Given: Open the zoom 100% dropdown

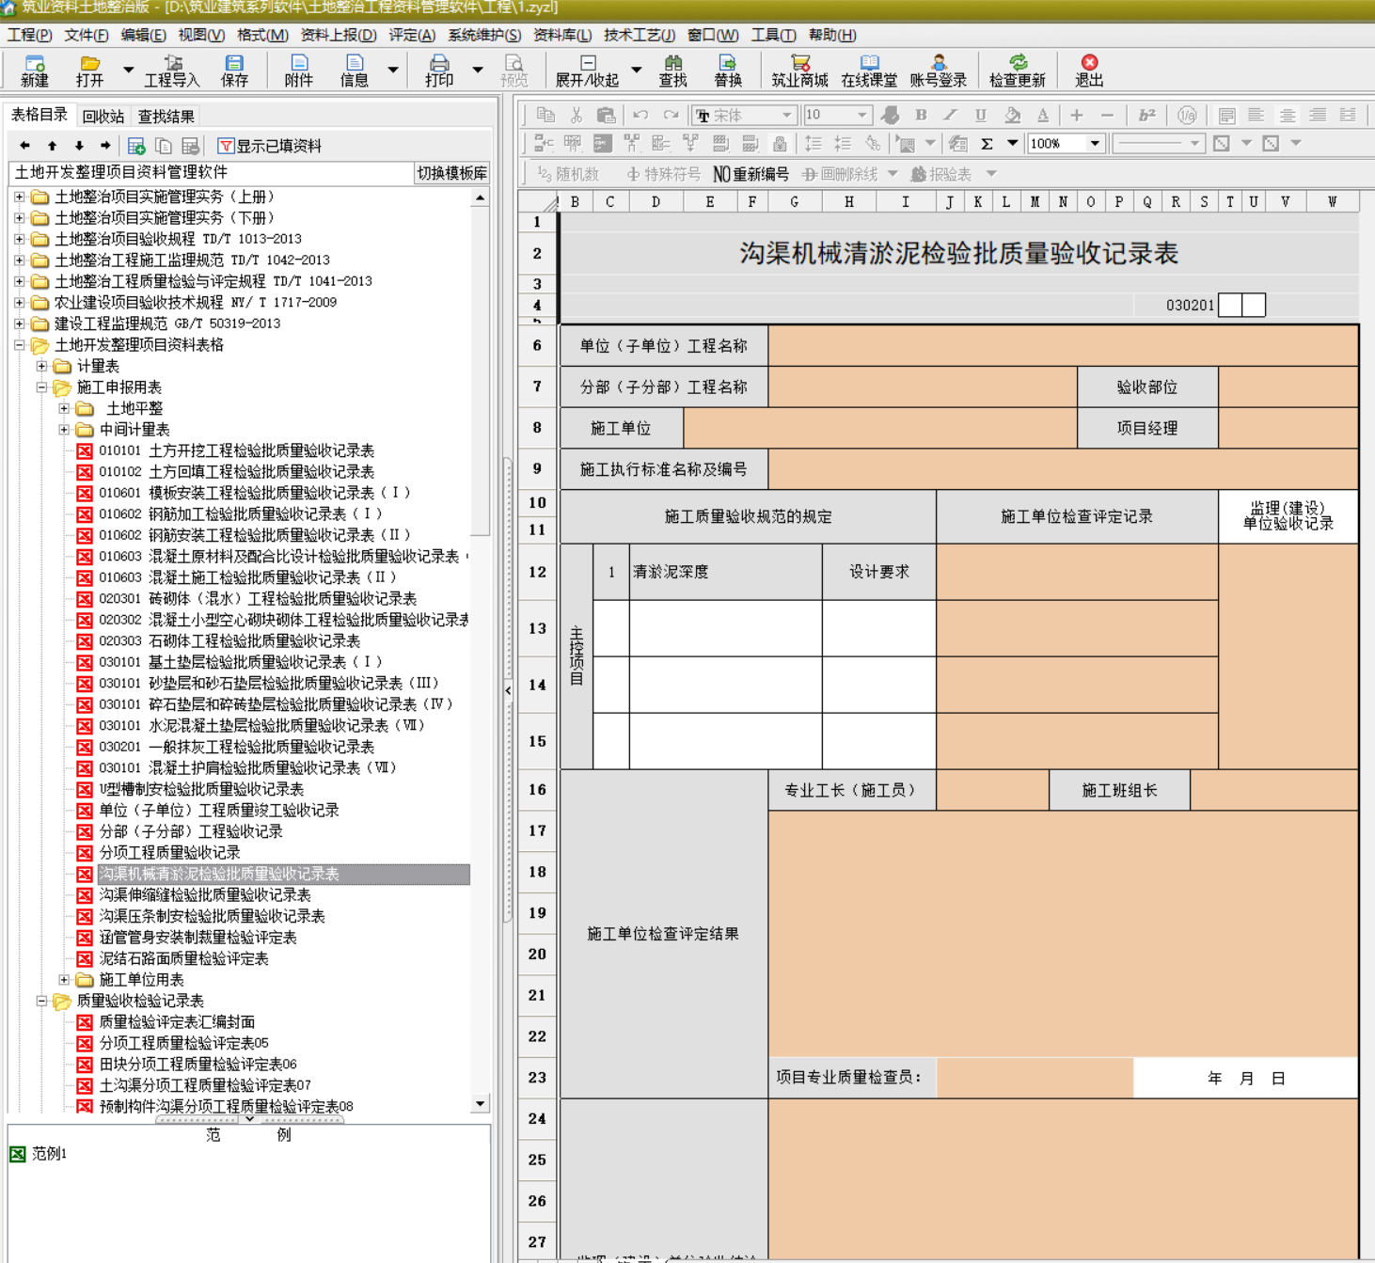Looking at the screenshot, I should pos(1095,144).
